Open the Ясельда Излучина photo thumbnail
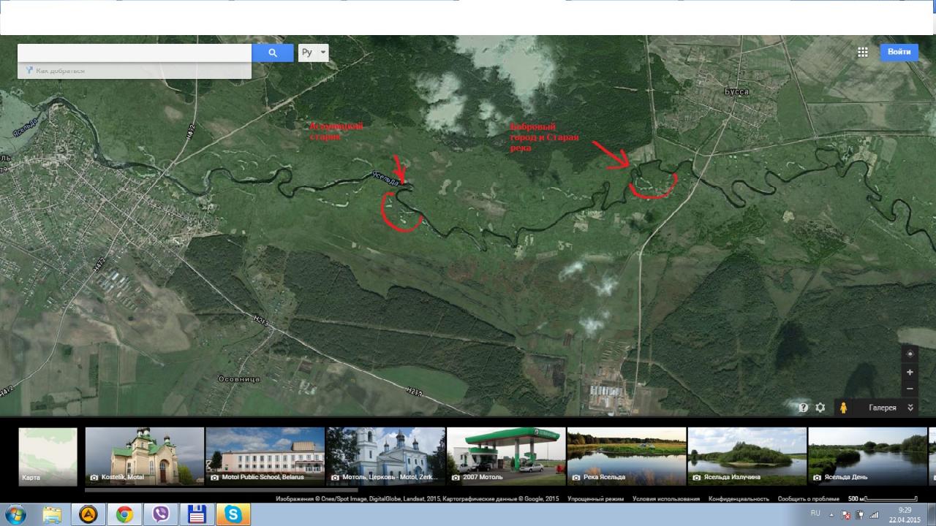This screenshot has width=936, height=526. tap(747, 457)
